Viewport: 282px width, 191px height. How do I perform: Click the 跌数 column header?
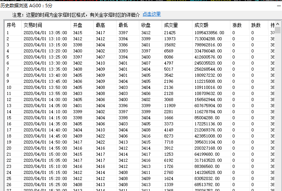[x=258, y=25]
